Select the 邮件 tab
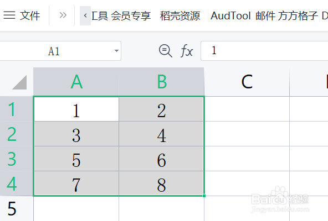Screen dimensions: 328x221 click(265, 16)
